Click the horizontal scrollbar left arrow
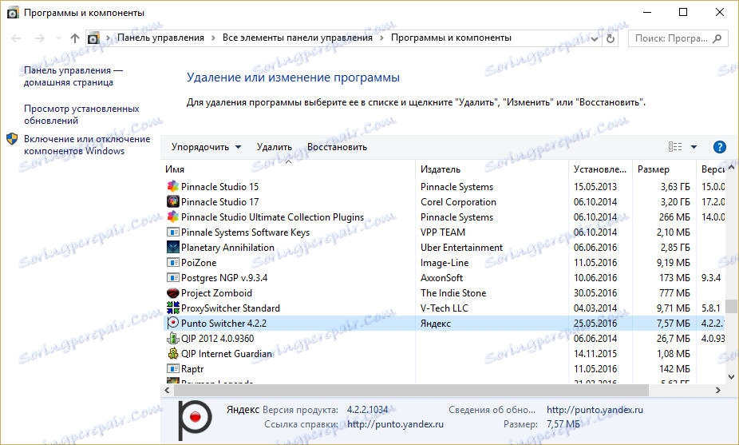 pyautogui.click(x=167, y=390)
